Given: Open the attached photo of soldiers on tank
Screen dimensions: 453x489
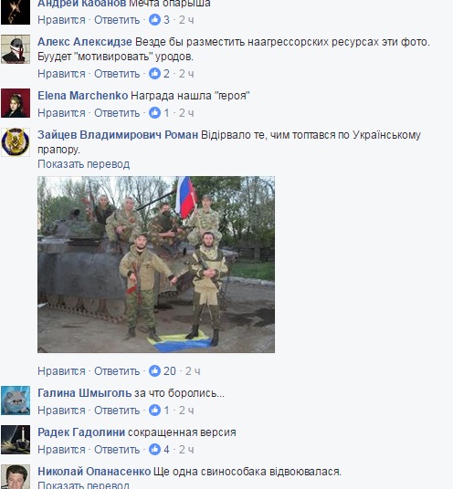Looking at the screenshot, I should [156, 265].
